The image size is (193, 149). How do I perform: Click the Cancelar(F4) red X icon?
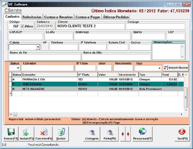[44, 132]
